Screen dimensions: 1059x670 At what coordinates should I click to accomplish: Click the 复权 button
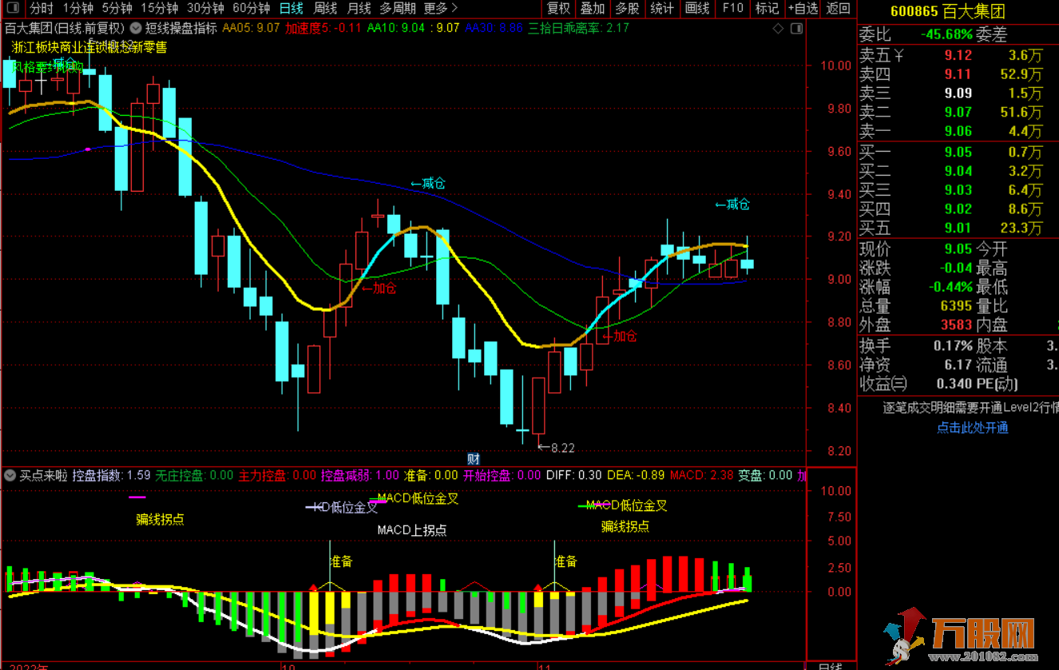pyautogui.click(x=558, y=8)
